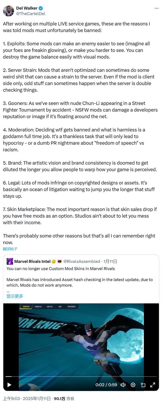Image resolution: width=163 pixels, height=405 pixels.
Task: Expand the quoted post via 显示更多
Action: point(15,296)
